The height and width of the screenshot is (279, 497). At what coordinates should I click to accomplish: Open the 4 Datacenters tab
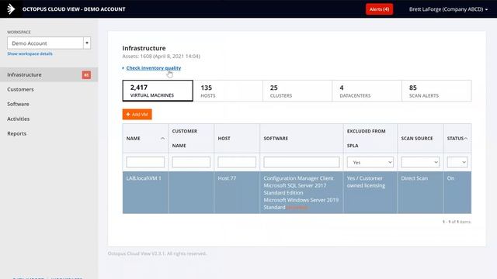tap(367, 91)
